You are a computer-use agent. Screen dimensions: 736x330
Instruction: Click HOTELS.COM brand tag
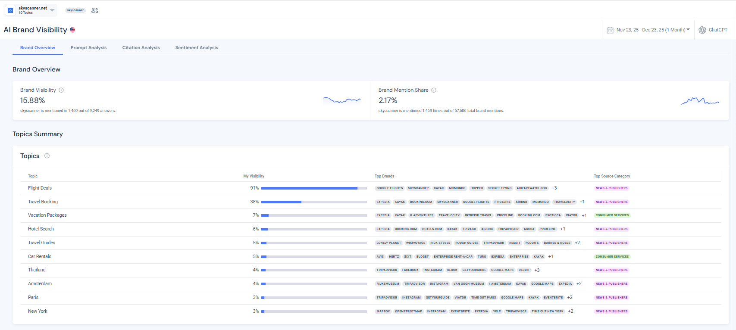pyautogui.click(x=432, y=229)
